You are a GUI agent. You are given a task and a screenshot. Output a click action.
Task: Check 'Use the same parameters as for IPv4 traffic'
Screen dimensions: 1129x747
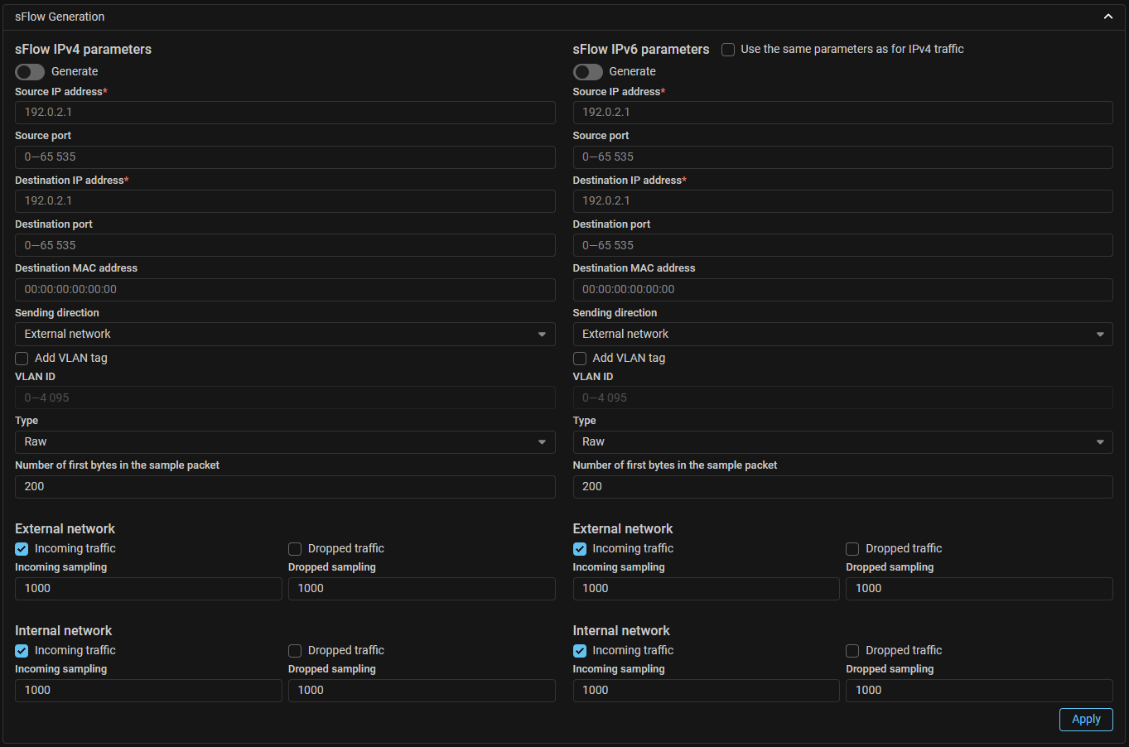(728, 50)
